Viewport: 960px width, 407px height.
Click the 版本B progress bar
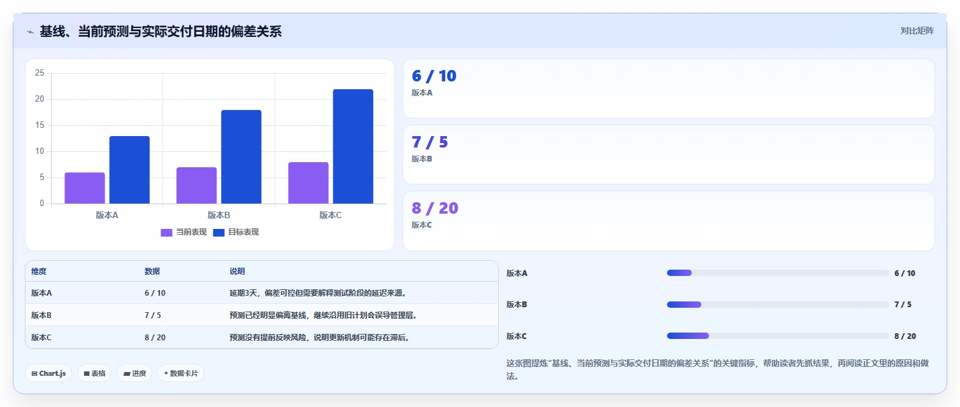(778, 305)
